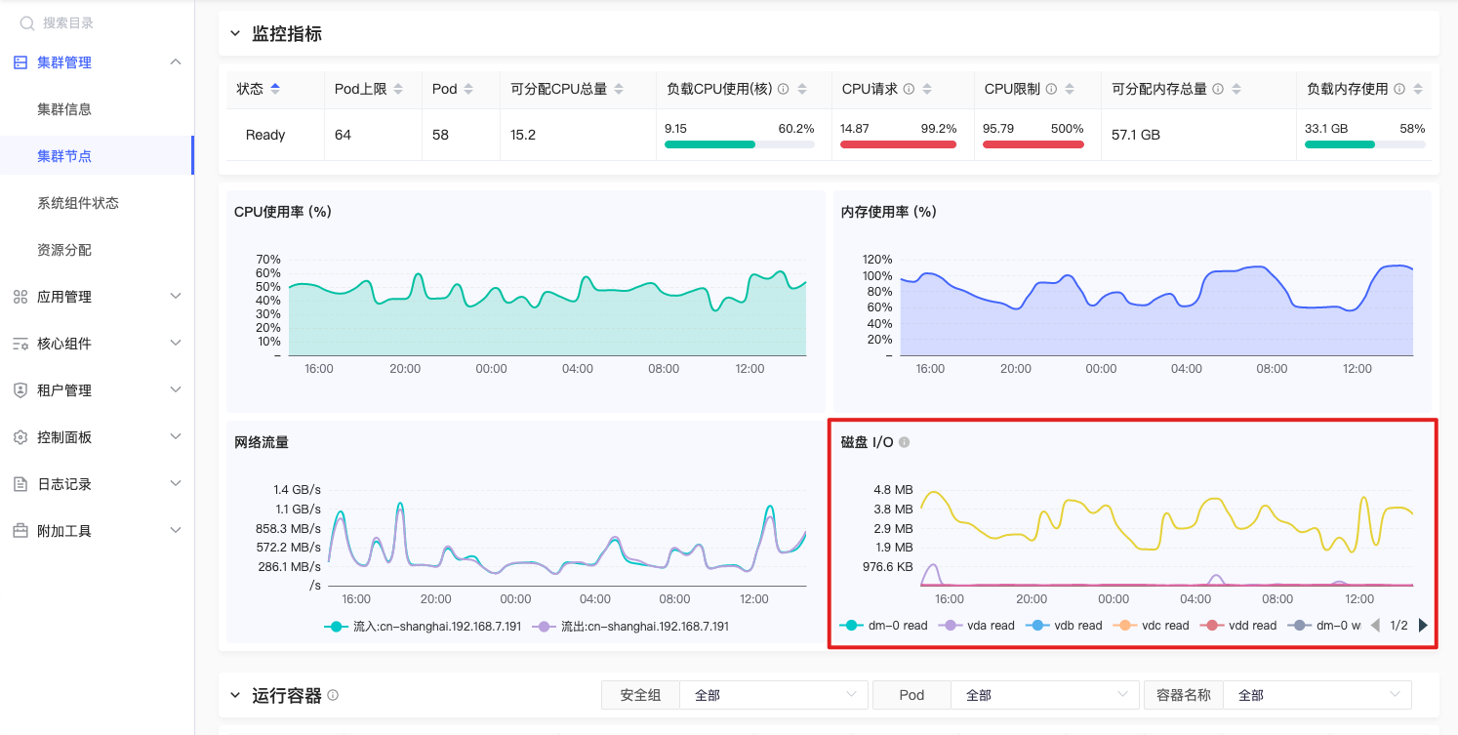Click info icon beside 运行容器 heading

point(333,695)
